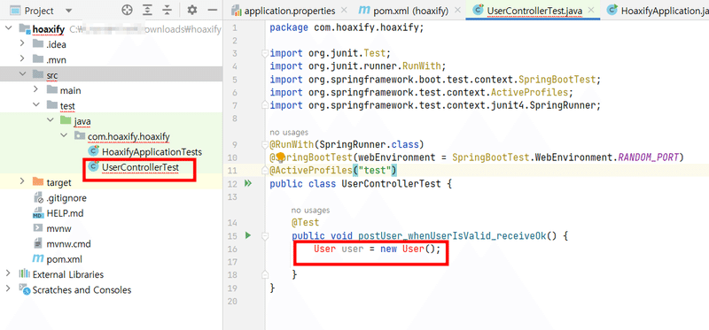Screen dimensions: 709x330
Task: Run the UserControllerTest class from gutter
Action: coord(247,183)
